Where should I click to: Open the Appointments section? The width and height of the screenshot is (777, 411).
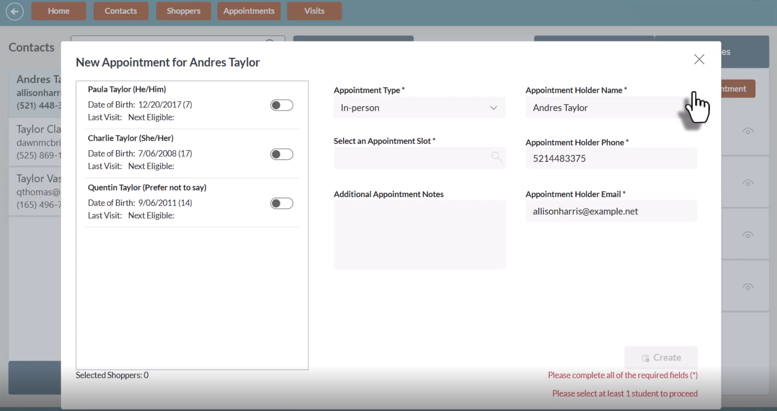[249, 11]
